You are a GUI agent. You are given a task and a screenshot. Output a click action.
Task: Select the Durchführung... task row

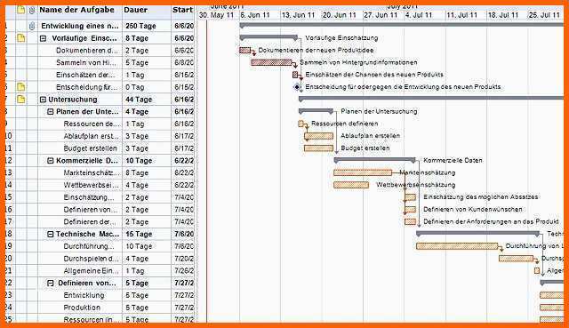pyautogui.click(x=89, y=247)
